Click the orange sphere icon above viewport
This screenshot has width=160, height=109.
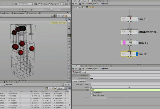(66, 16)
